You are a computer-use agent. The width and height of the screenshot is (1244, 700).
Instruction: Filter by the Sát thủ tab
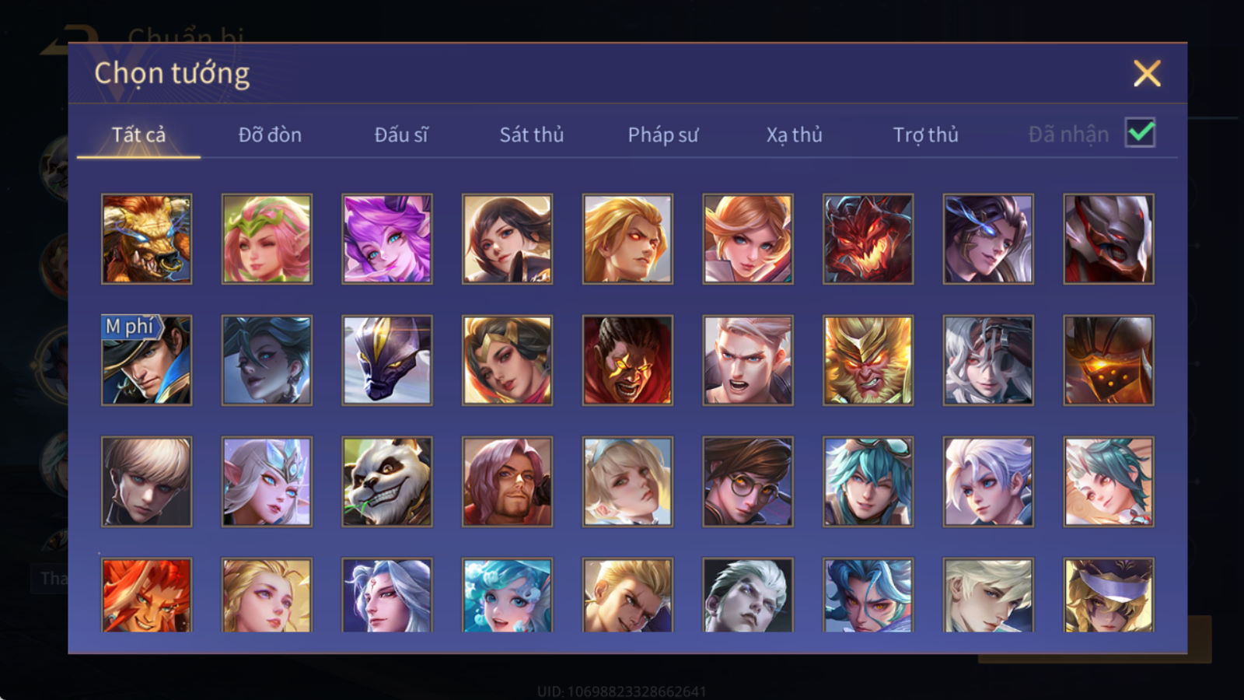(531, 135)
